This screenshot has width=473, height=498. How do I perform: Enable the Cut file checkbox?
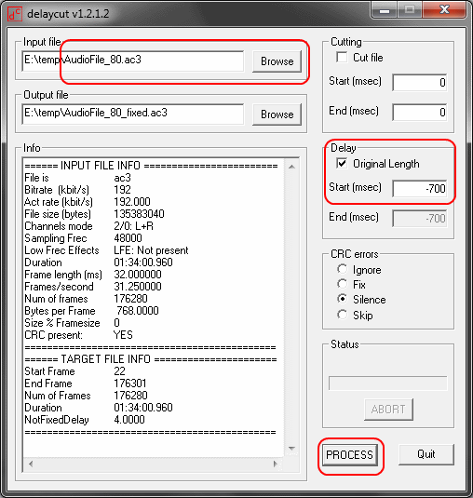coord(342,58)
